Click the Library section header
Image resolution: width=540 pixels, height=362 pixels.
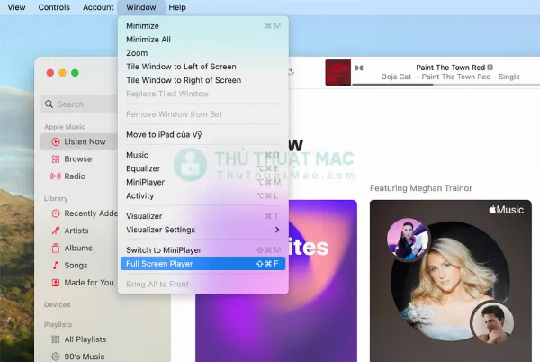tap(56, 198)
